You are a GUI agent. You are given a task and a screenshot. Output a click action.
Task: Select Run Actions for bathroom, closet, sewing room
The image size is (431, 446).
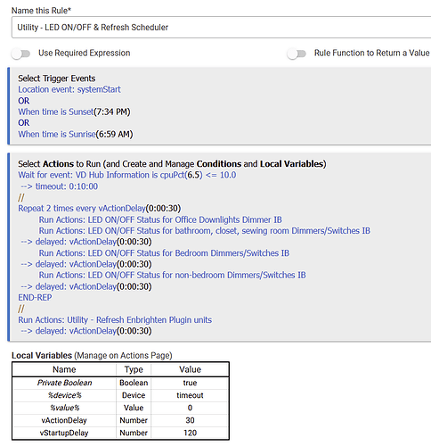pyautogui.click(x=205, y=231)
